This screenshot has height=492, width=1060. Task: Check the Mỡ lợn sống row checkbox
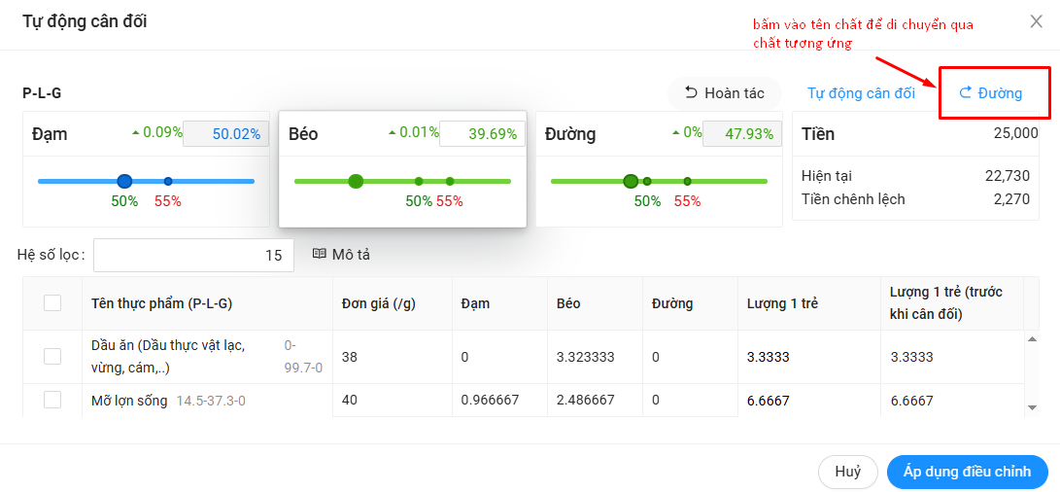[x=52, y=400]
